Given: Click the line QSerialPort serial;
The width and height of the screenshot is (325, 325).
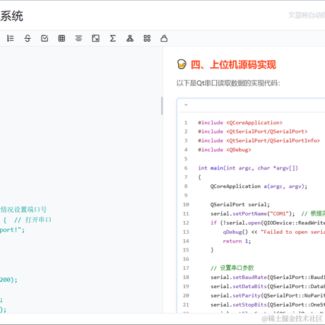Looking at the screenshot, I should click(x=240, y=204).
